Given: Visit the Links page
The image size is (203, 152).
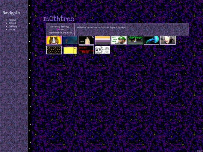Looking at the screenshot, I should [12, 30].
